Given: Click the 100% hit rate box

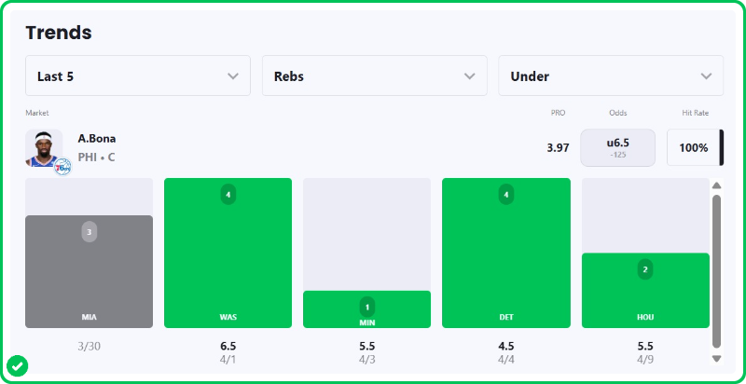Looking at the screenshot, I should coord(693,147).
